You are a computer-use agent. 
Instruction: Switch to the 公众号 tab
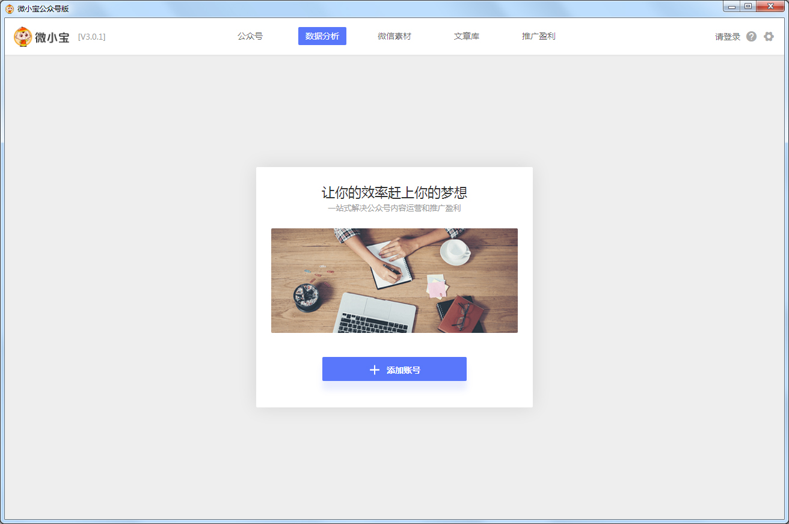tap(250, 36)
